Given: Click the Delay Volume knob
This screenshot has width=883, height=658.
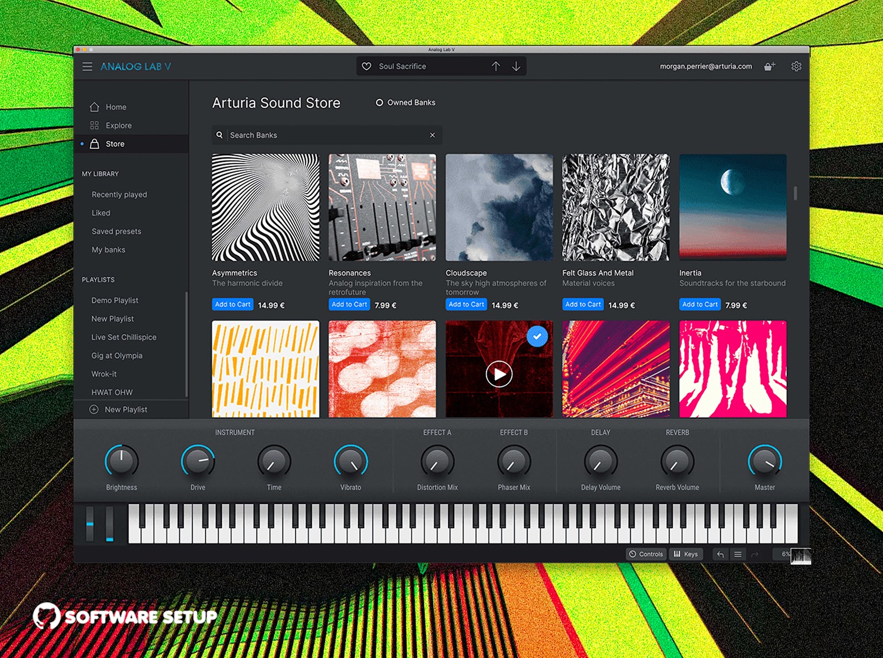Looking at the screenshot, I should coord(600,461).
